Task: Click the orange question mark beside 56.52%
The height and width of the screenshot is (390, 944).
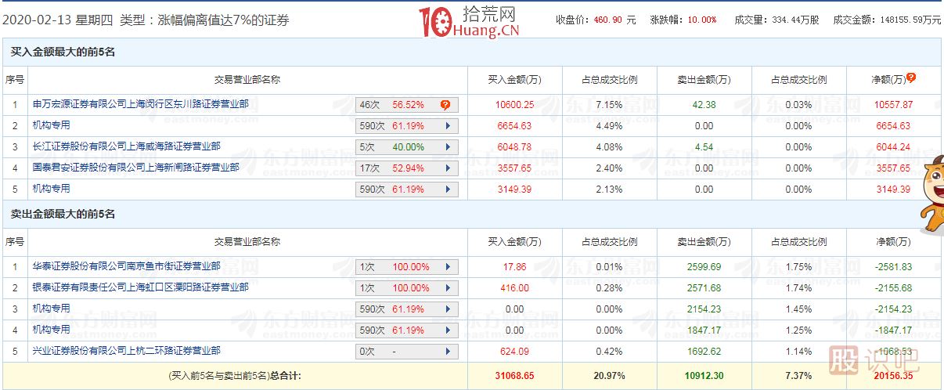Action: pyautogui.click(x=445, y=104)
